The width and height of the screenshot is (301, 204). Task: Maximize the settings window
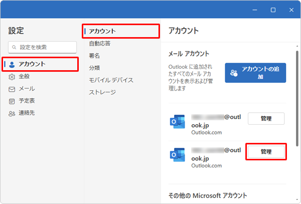coord(273,10)
